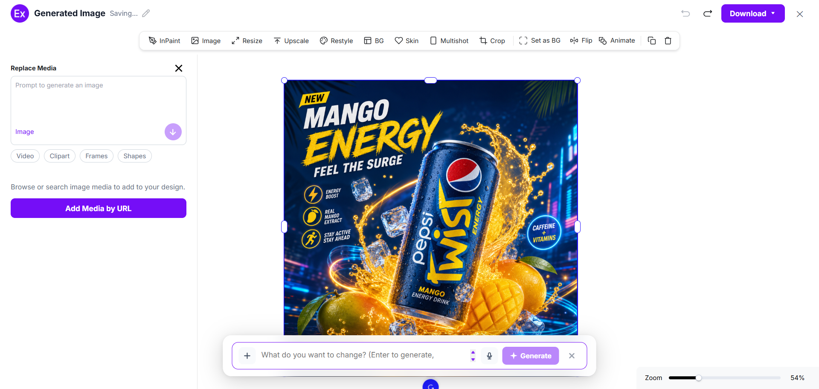819x389 pixels.
Task: Click the undo arrow
Action: tap(685, 13)
